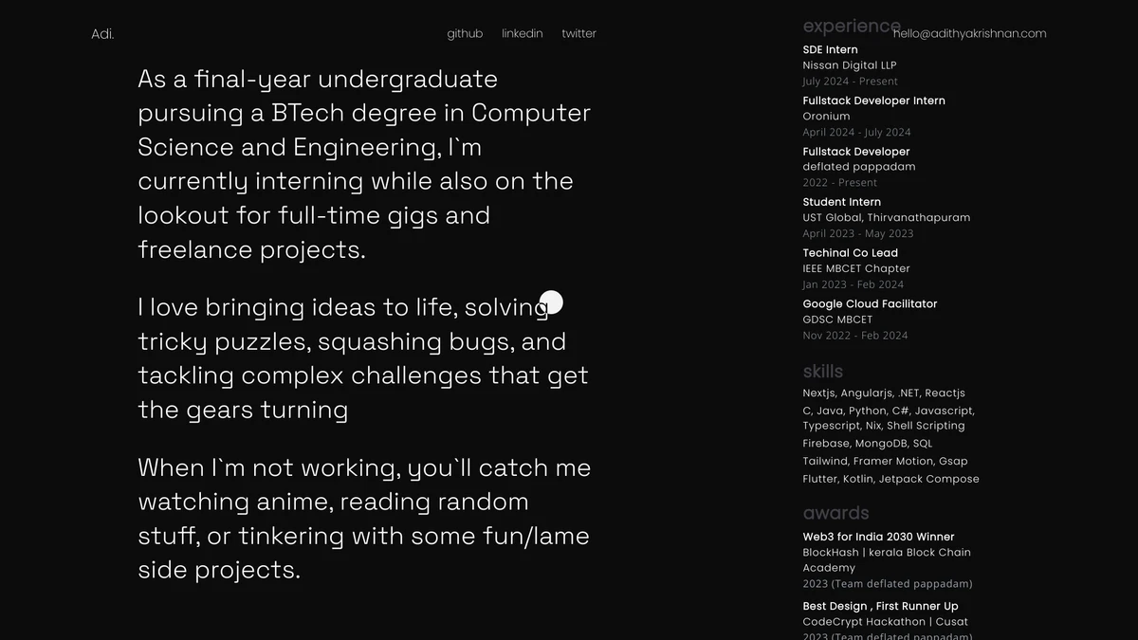Click the "Adi." logo in the header
The width and height of the screenshot is (1138, 640).
click(x=102, y=34)
